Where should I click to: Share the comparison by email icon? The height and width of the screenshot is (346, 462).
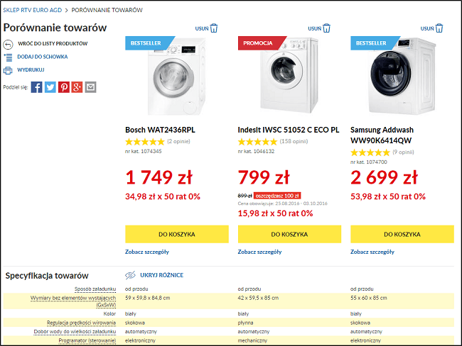pos(90,87)
